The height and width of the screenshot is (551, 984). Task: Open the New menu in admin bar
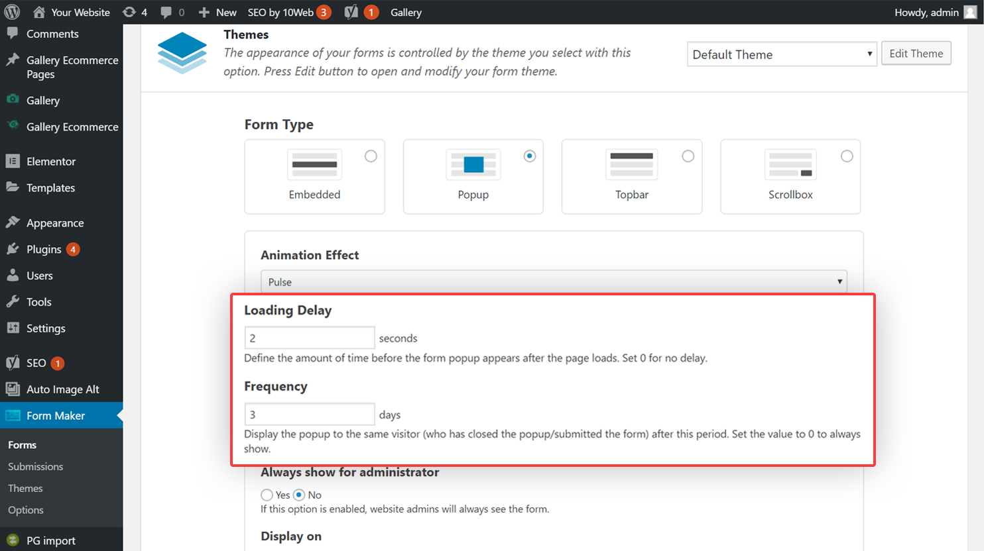226,13
